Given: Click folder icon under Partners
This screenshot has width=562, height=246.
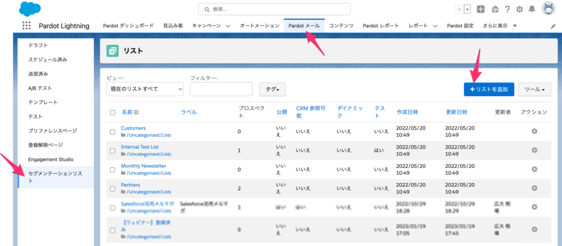Looking at the screenshot, I should click(123, 192).
